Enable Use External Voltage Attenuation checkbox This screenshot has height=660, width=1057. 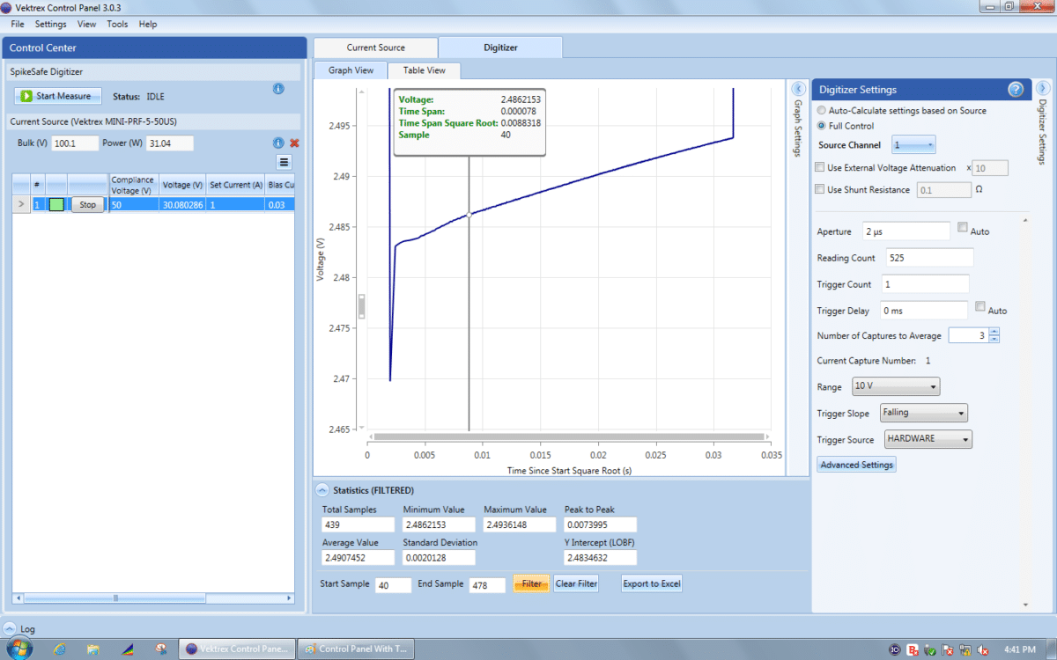821,167
